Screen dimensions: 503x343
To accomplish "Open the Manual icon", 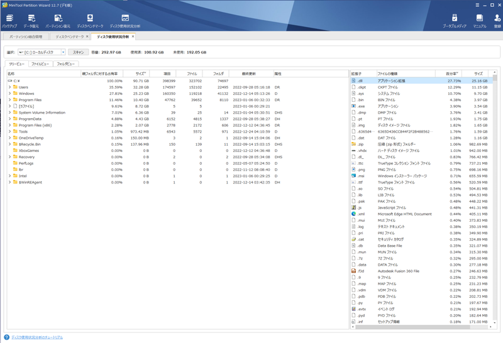I will click(x=480, y=18).
